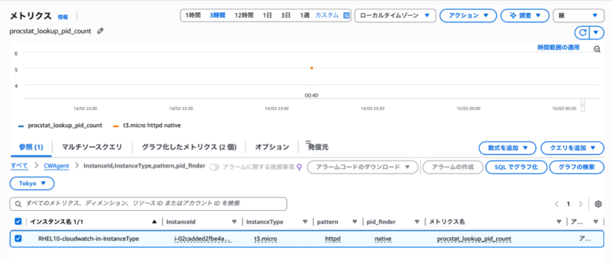This screenshot has height=262, width=612.
Task: Go to the previous page arrow
Action: 556,204
